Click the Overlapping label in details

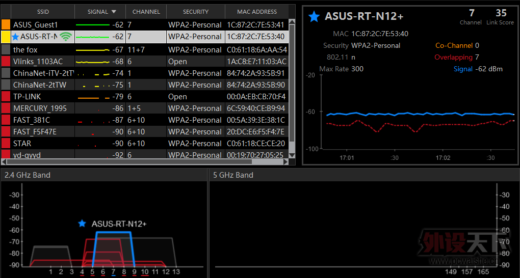[453, 57]
